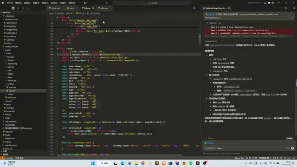Screen dimensions: 297x167
Task: Expand the node_modules folder
Action: [x=12, y=46]
